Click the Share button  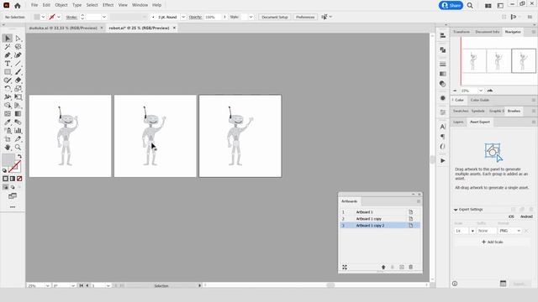[x=451, y=6]
